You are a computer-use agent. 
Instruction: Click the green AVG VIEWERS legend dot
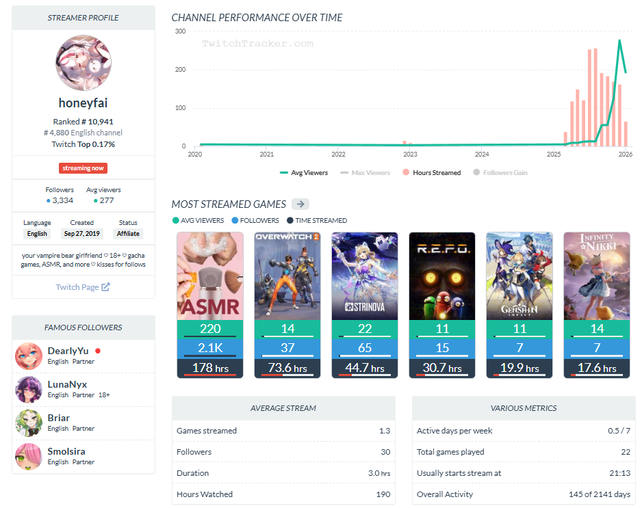tap(176, 220)
